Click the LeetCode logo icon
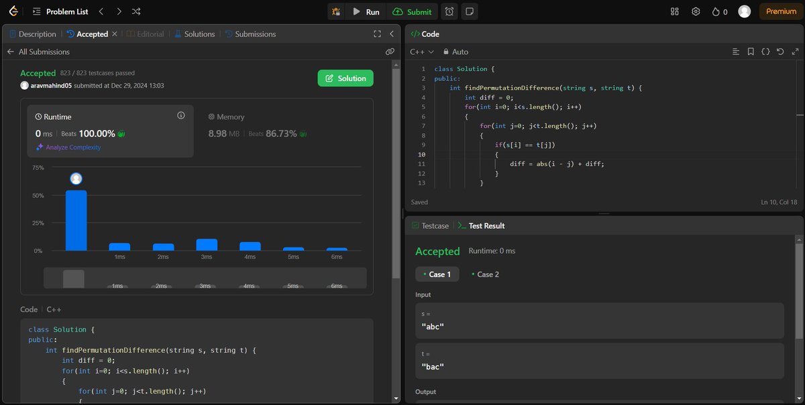Screen dimensions: 805x405 (13, 11)
